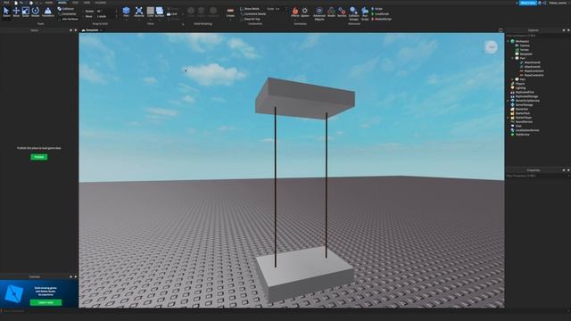Select Attachment0 in the Explorer

pos(533,62)
